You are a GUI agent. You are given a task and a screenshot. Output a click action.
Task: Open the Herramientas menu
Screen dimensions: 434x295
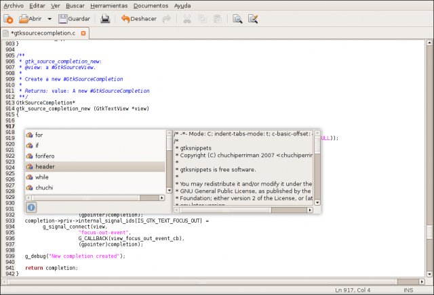[108, 5]
